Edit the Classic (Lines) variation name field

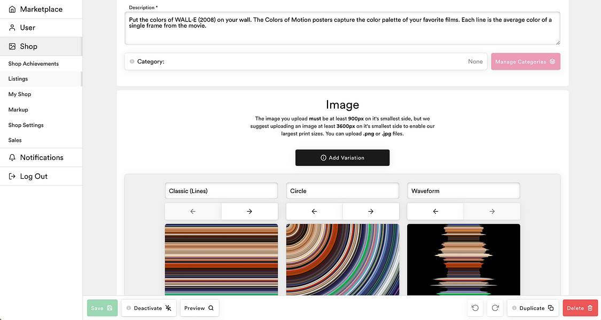221,190
